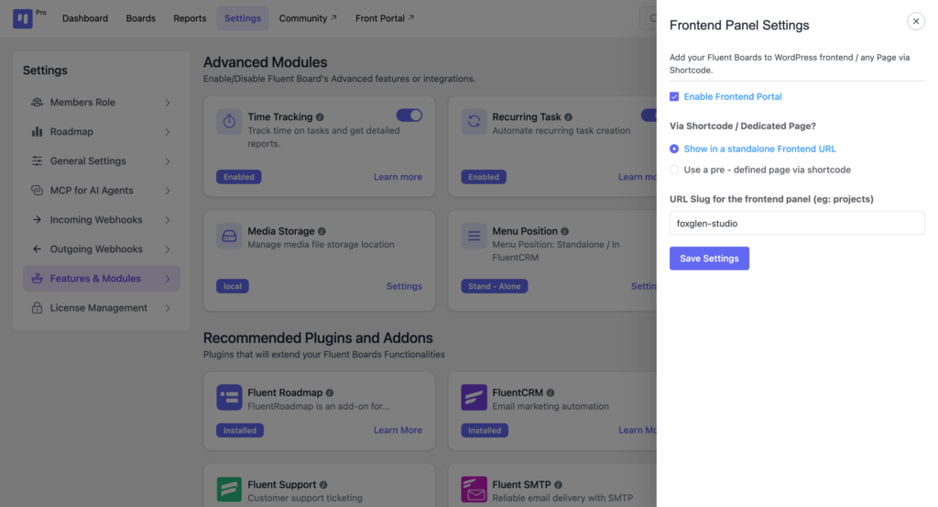Click the Save Settings button
Image resolution: width=938 pixels, height=507 pixels.
coord(709,258)
